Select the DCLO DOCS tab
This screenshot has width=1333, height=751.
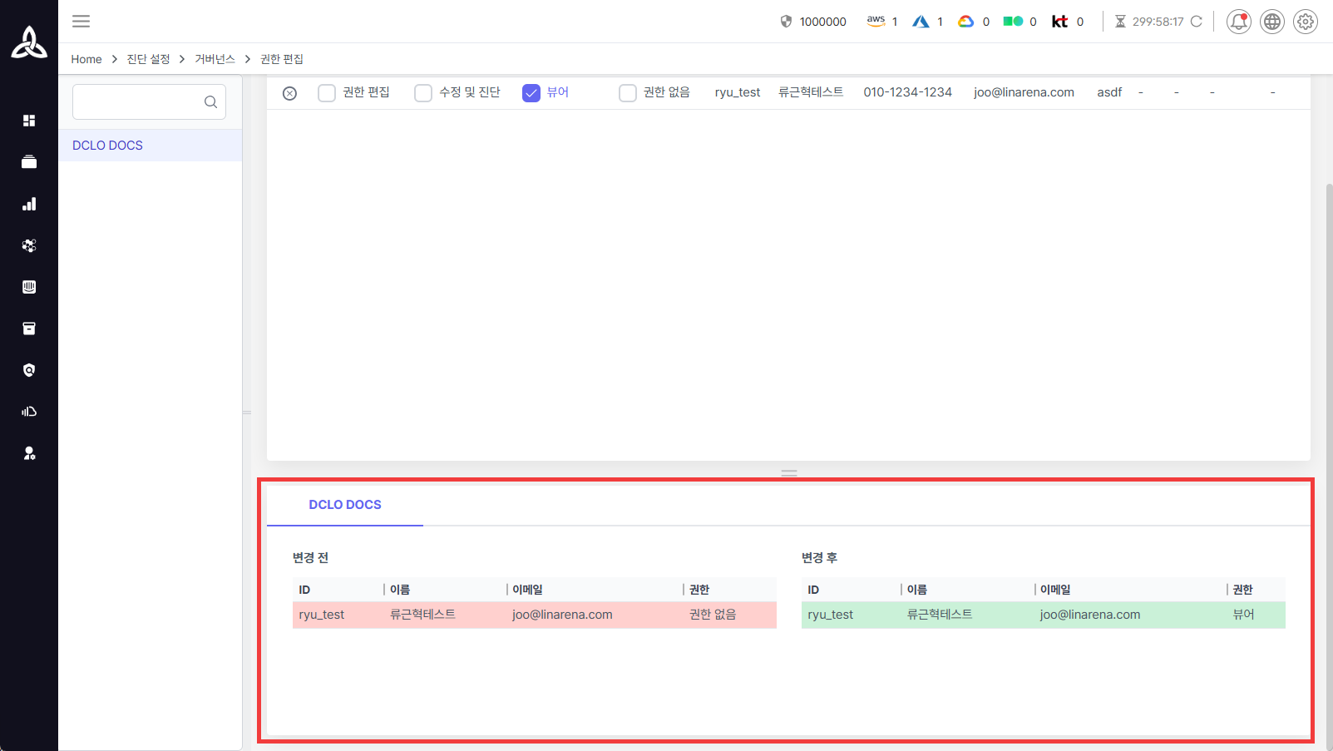[x=344, y=505]
